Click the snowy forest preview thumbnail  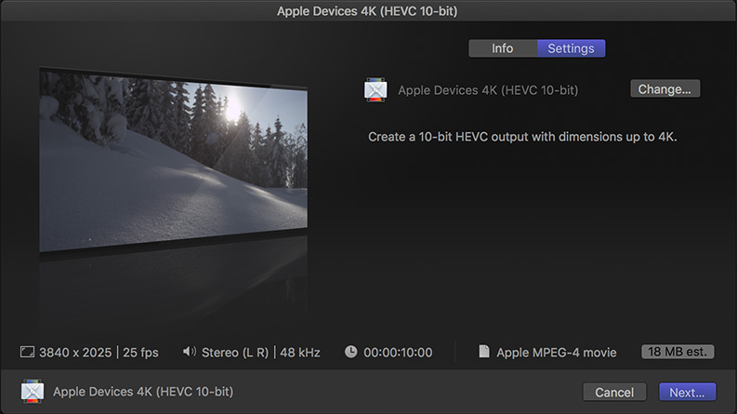pos(174,160)
